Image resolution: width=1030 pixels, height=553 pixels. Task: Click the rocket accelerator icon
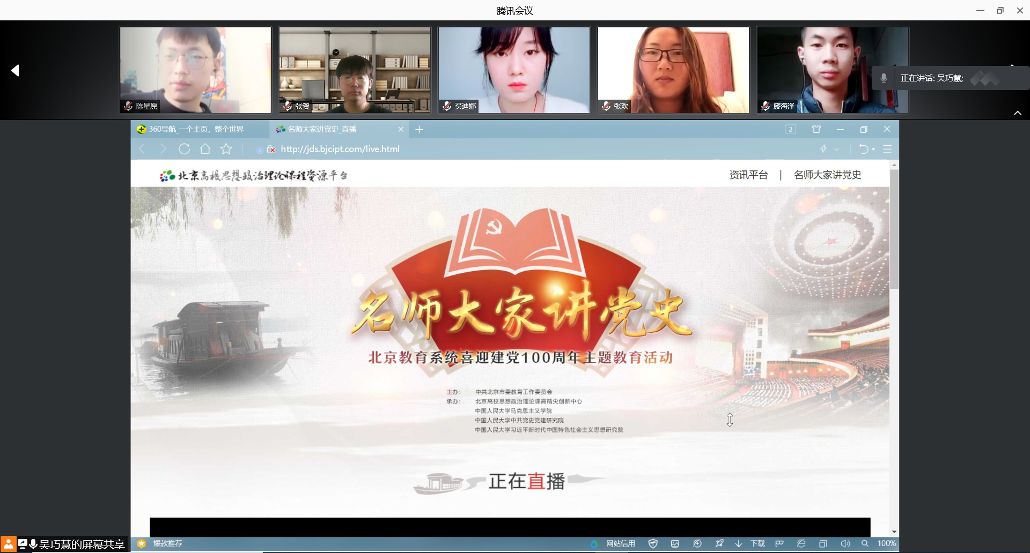pyautogui.click(x=719, y=543)
